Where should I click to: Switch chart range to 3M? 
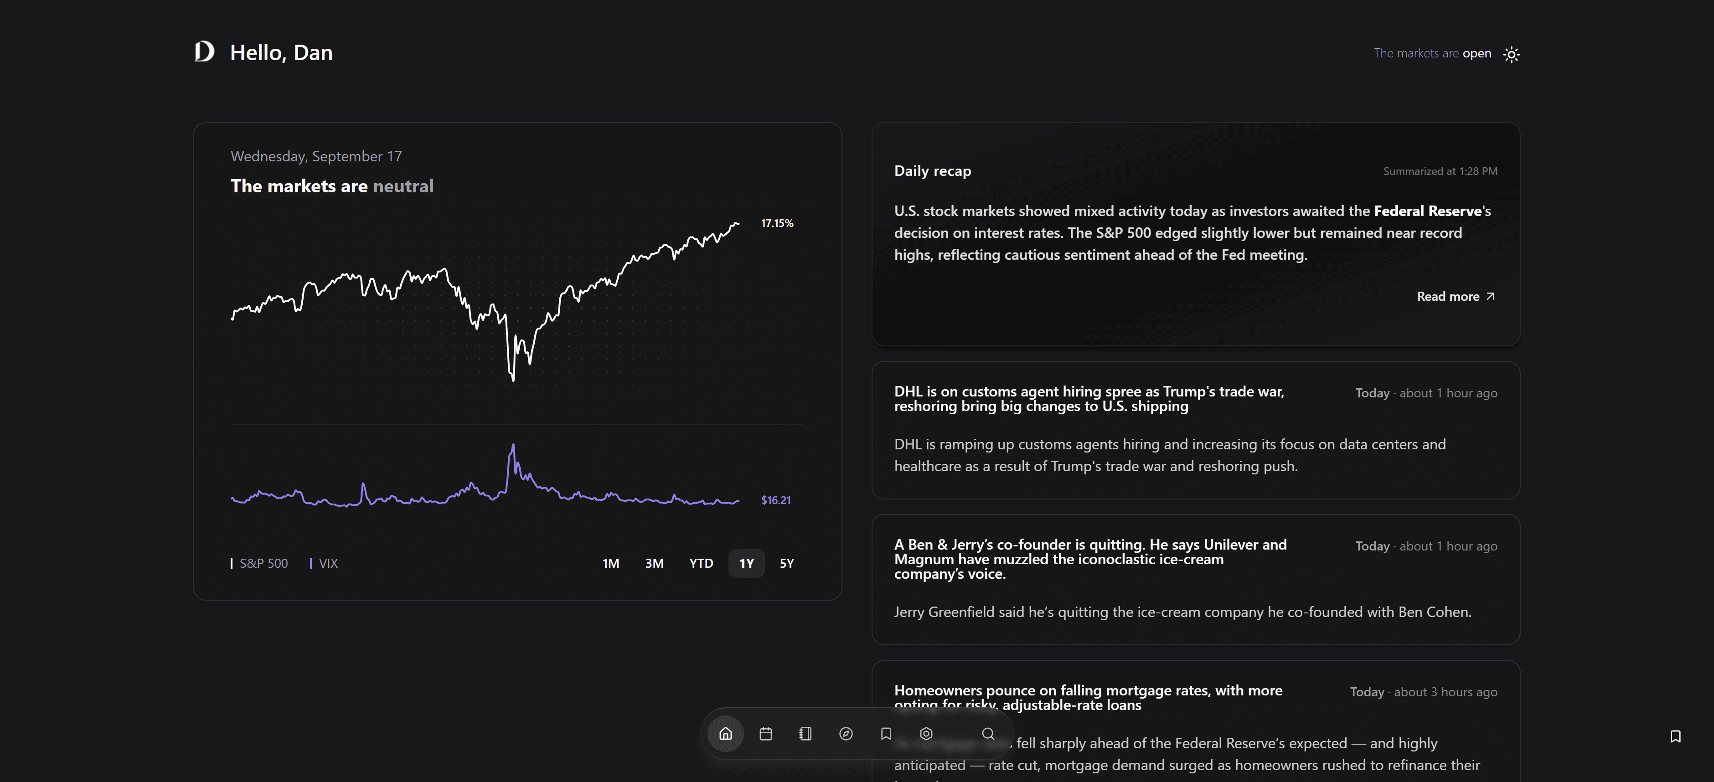[x=654, y=563]
